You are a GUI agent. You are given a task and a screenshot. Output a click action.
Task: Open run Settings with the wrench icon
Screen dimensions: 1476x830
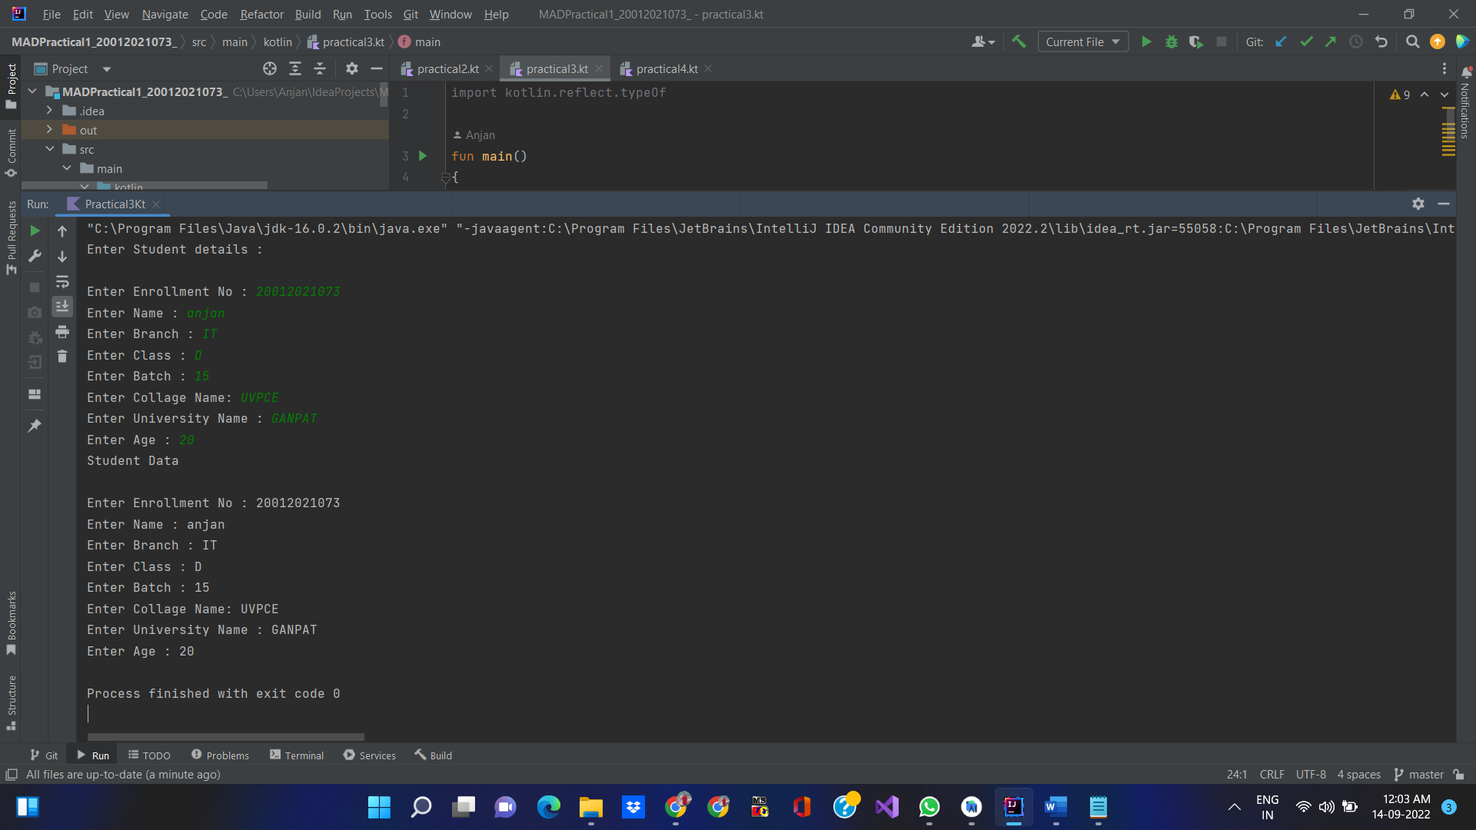[x=34, y=256]
